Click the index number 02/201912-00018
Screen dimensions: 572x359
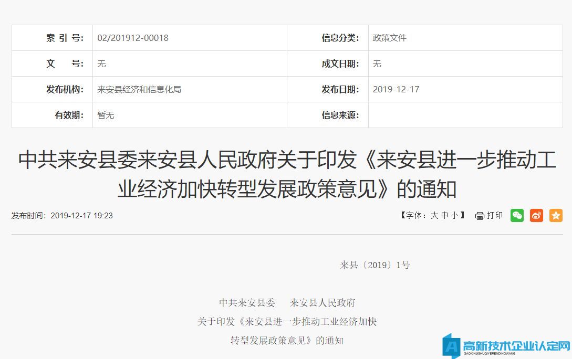pyautogui.click(x=133, y=38)
